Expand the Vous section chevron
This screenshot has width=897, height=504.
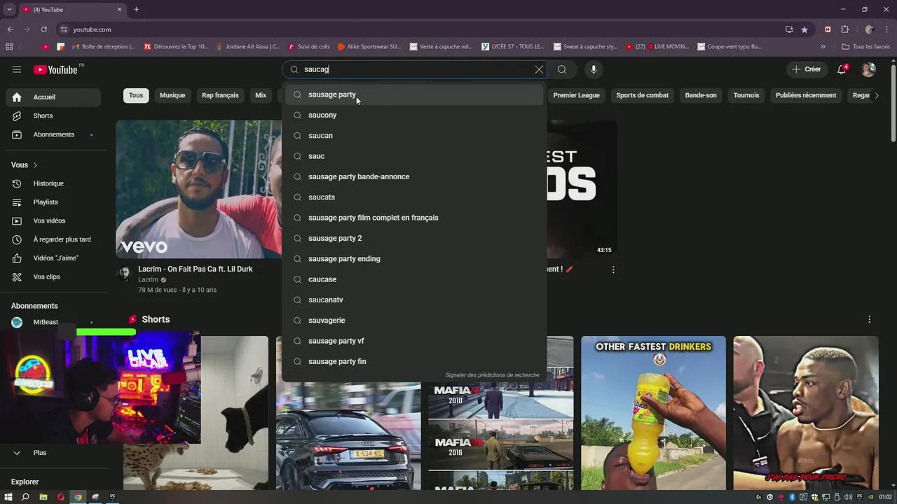pyautogui.click(x=35, y=165)
